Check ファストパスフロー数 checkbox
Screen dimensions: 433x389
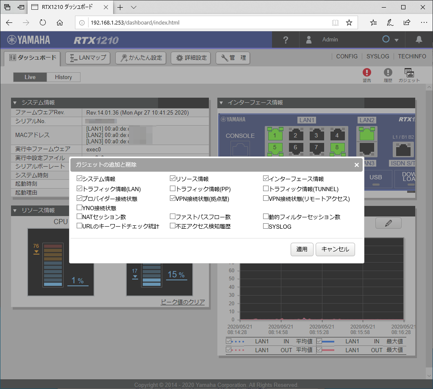tap(172, 216)
